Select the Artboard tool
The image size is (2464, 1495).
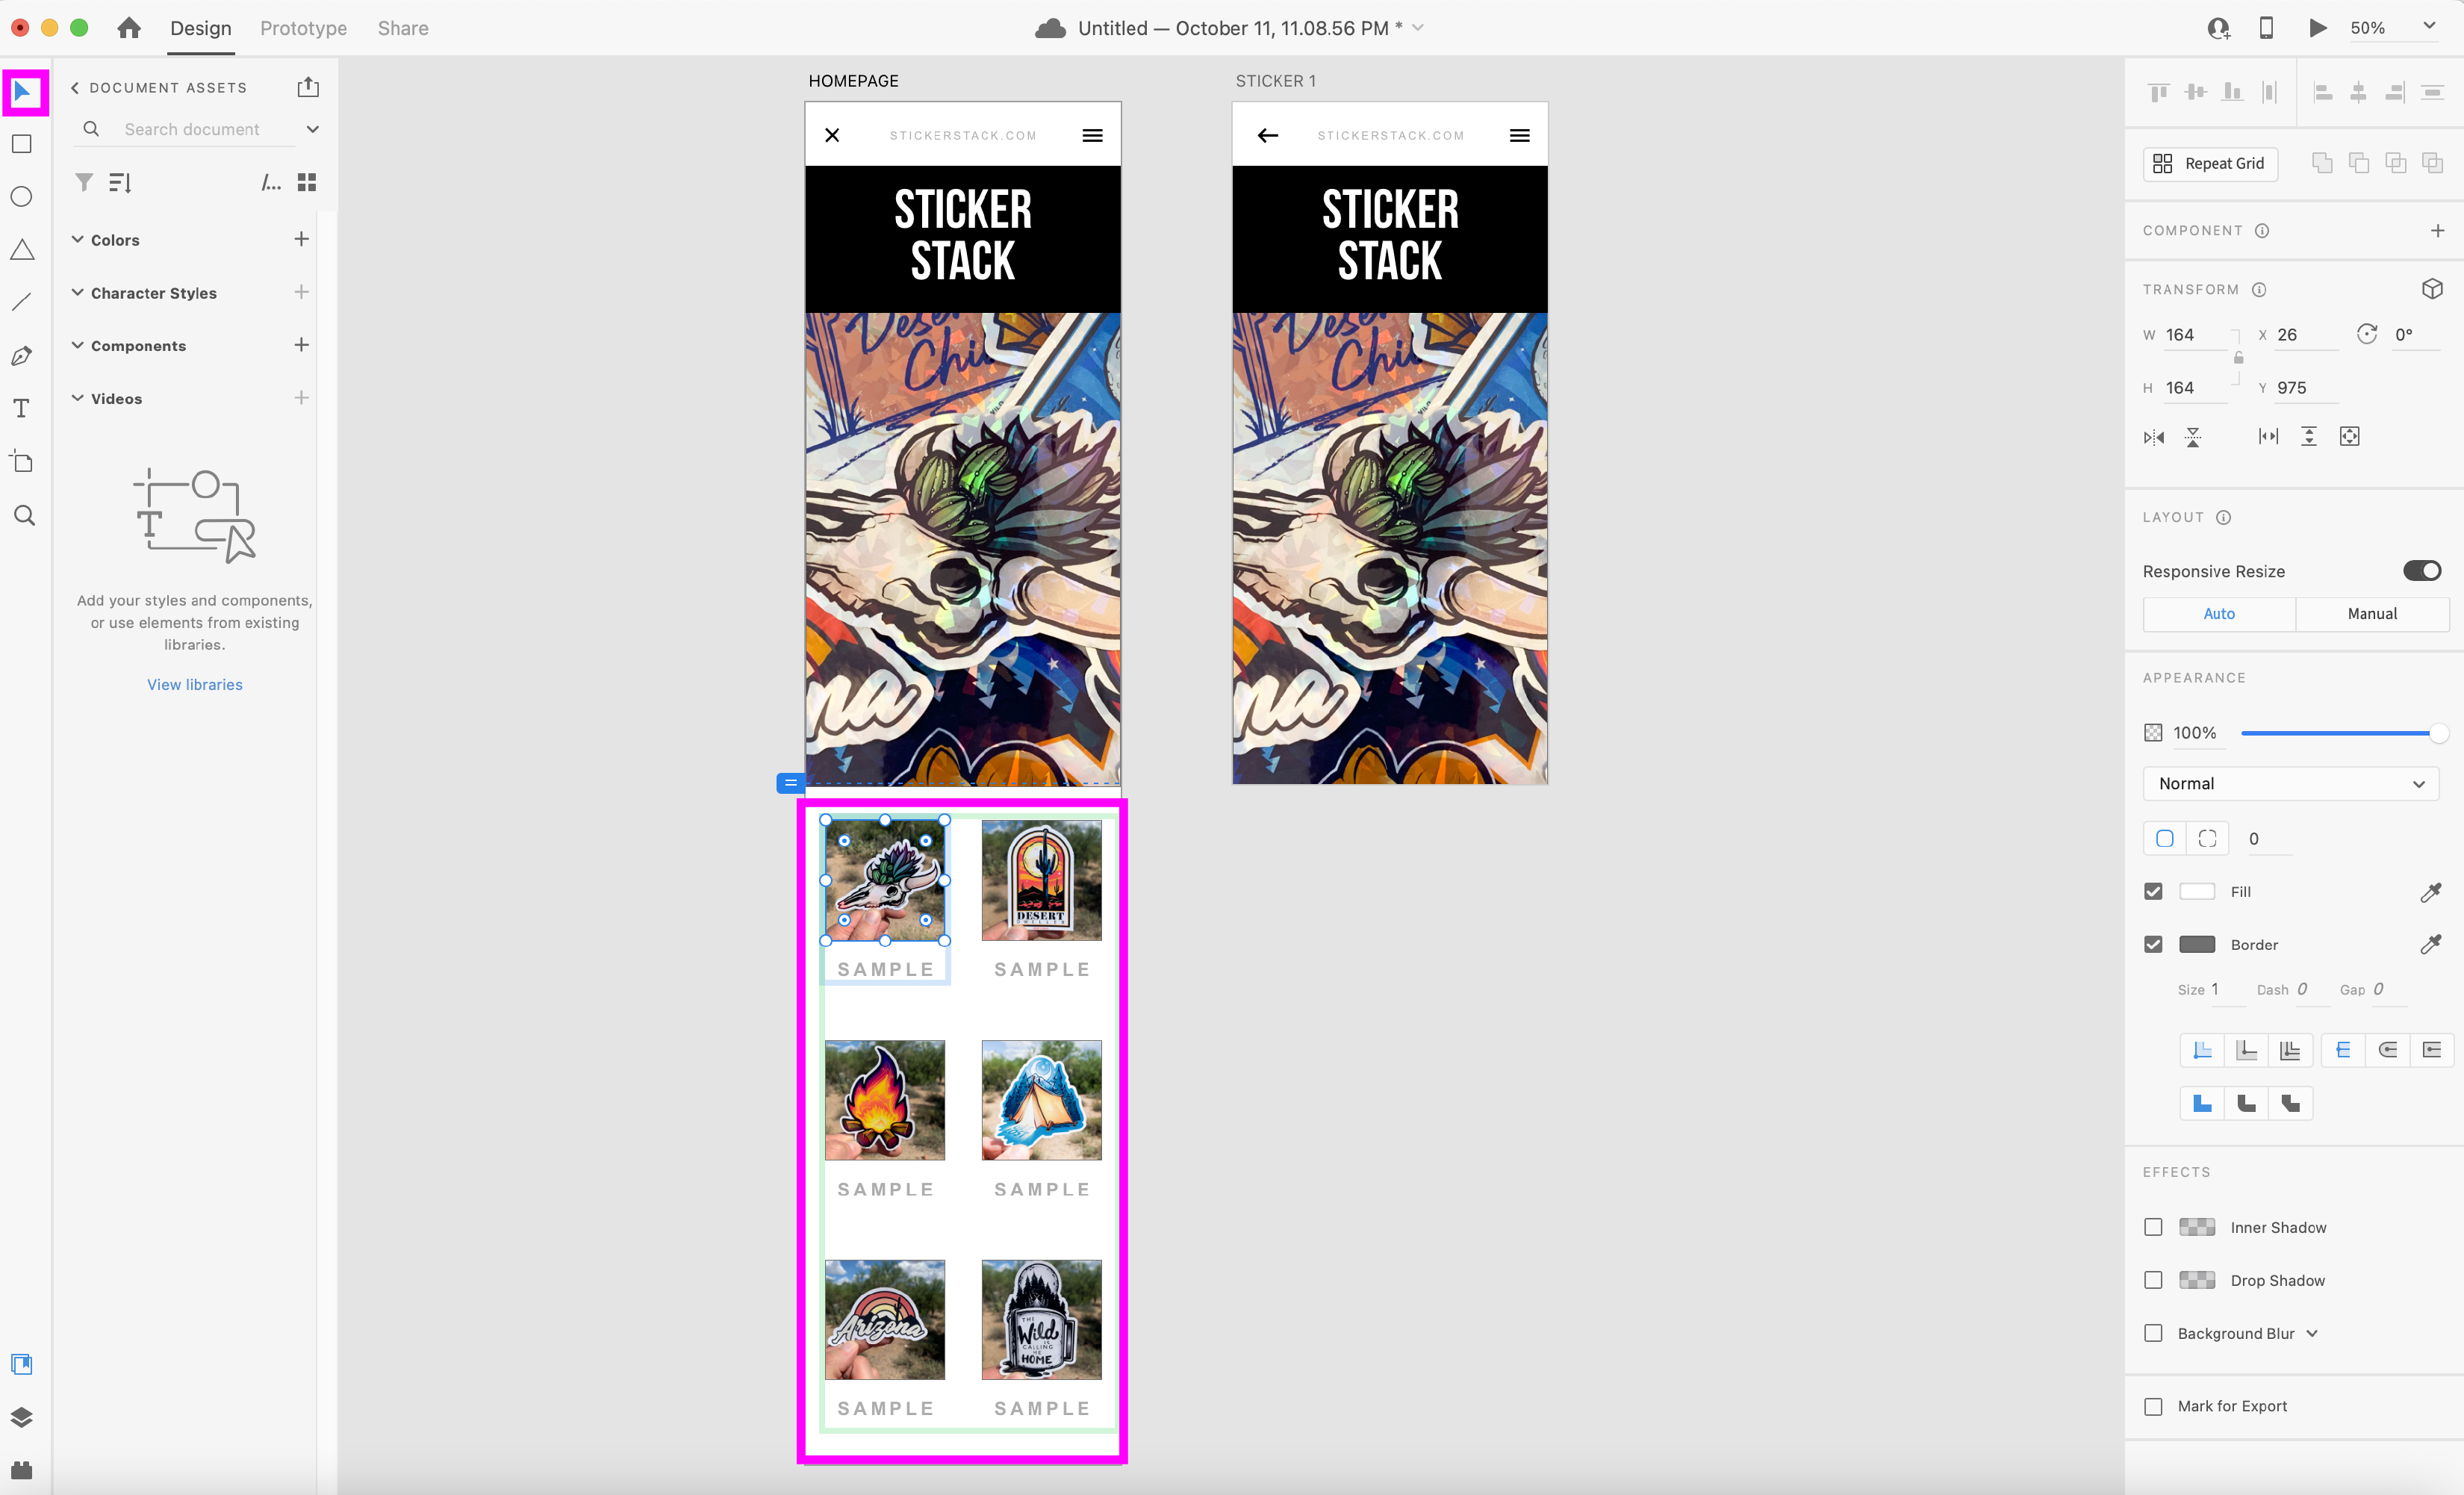point(22,461)
